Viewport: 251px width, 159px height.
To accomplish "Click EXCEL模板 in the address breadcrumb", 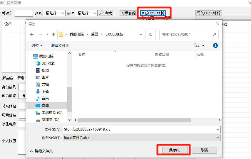I will (114, 34).
